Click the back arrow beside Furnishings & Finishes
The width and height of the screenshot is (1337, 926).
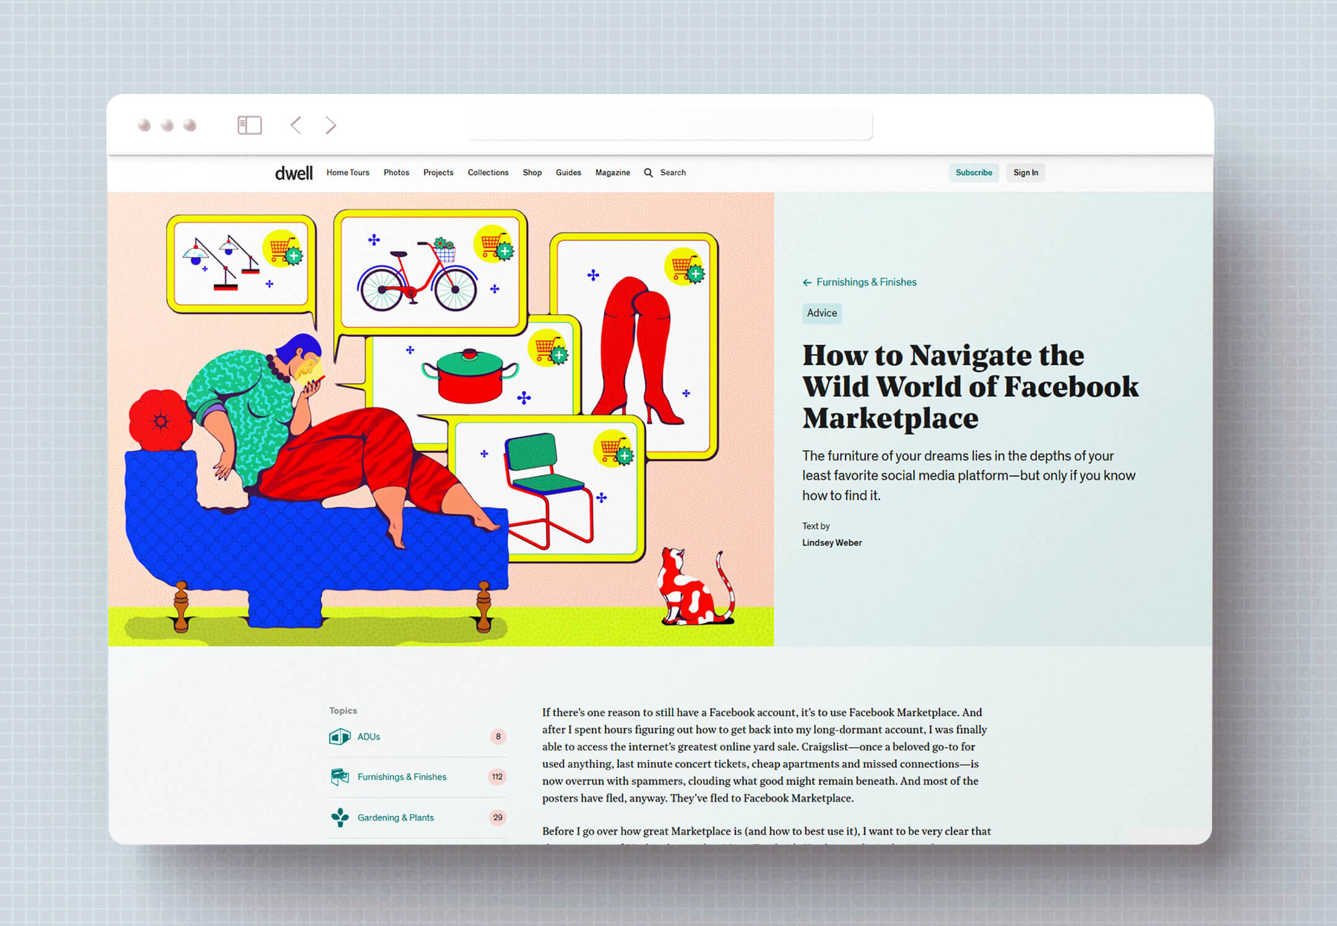pyautogui.click(x=807, y=282)
